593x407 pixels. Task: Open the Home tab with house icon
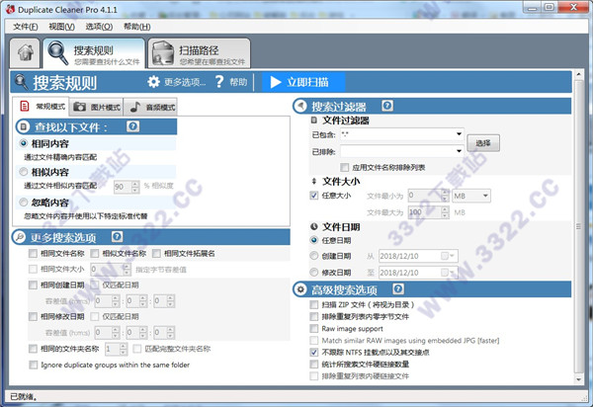point(25,53)
